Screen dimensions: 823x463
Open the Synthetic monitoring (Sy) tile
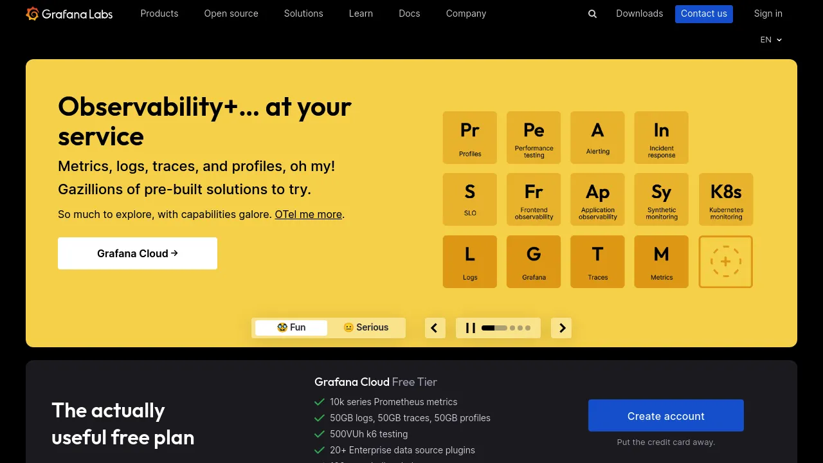(x=662, y=199)
